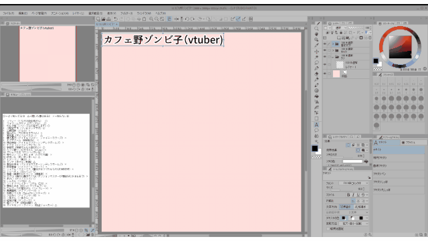The image size is (428, 241).
Task: Click the Undo arrow in command bar
Action: (x=116, y=19)
